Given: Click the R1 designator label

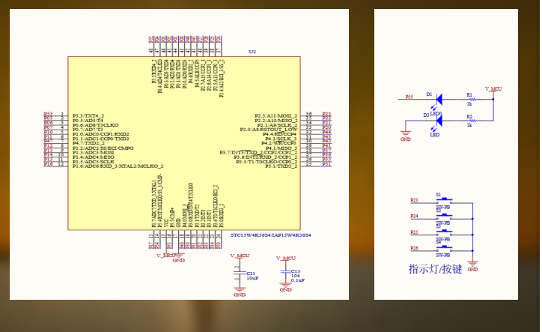Looking at the screenshot, I should click(x=469, y=95).
